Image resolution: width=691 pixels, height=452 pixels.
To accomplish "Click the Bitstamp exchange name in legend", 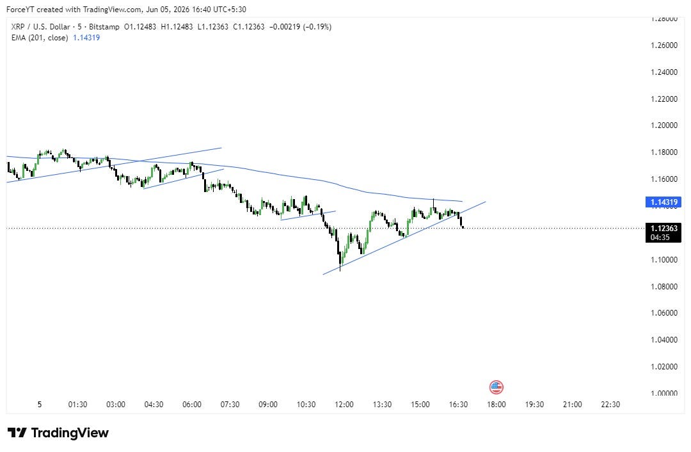I will coord(104,26).
